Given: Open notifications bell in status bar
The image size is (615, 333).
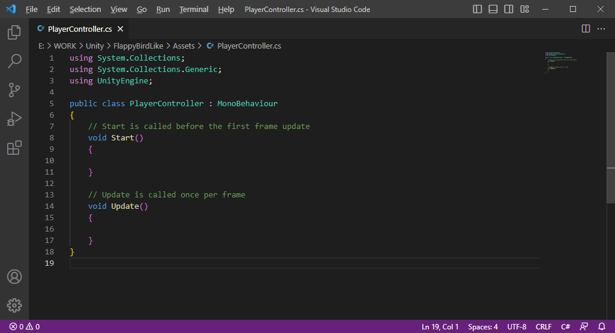Looking at the screenshot, I should [x=601, y=326].
